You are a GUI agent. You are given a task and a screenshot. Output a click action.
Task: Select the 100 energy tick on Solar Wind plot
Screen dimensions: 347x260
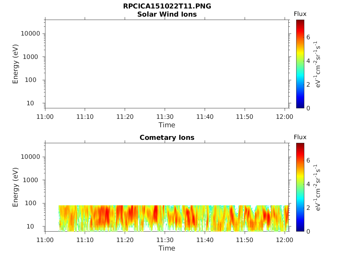click(30, 80)
